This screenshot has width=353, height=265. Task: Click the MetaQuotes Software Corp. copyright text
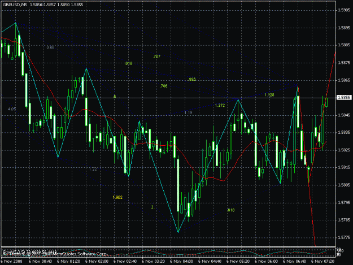(80, 254)
